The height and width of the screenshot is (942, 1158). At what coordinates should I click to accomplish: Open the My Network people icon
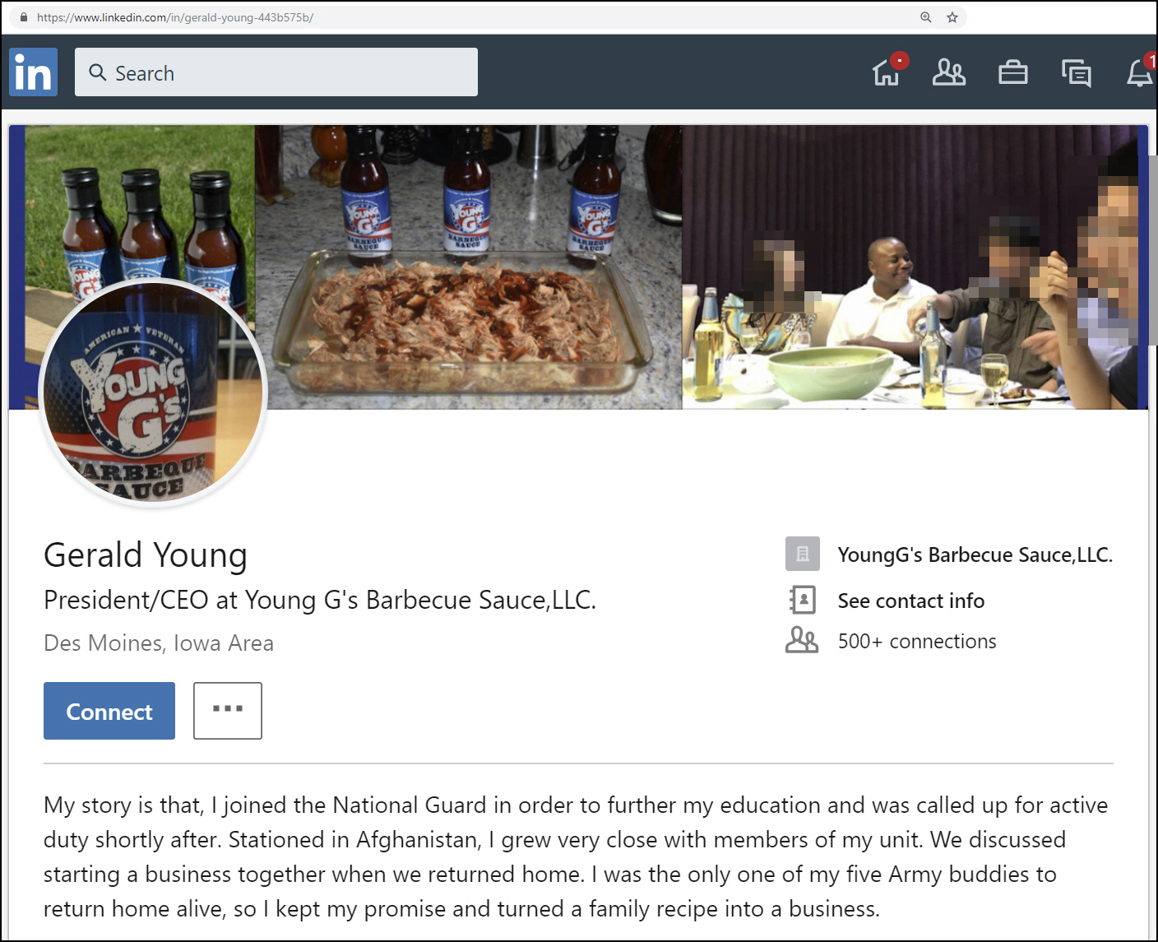948,73
